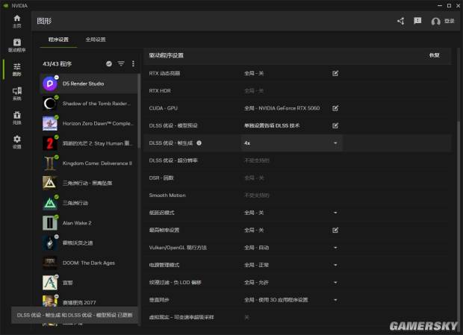Screen dimensions: 463x335
Task: Open the filter icon above program list
Action: point(121,63)
